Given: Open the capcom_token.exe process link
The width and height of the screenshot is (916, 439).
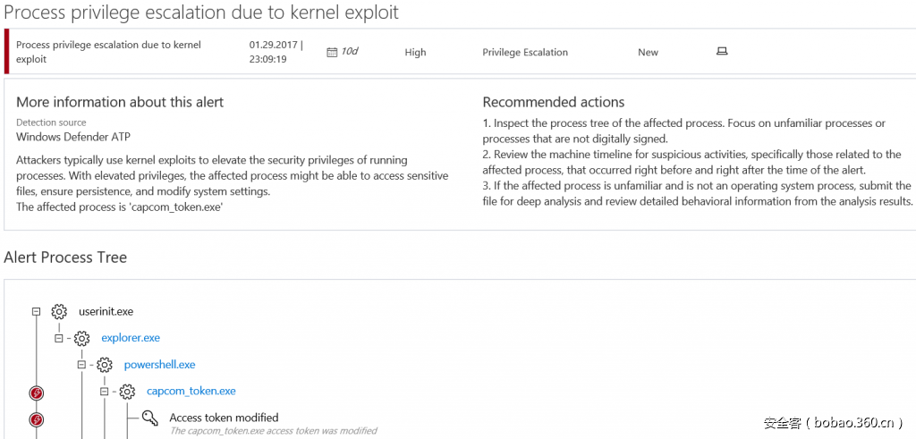Looking at the screenshot, I should tap(191, 392).
